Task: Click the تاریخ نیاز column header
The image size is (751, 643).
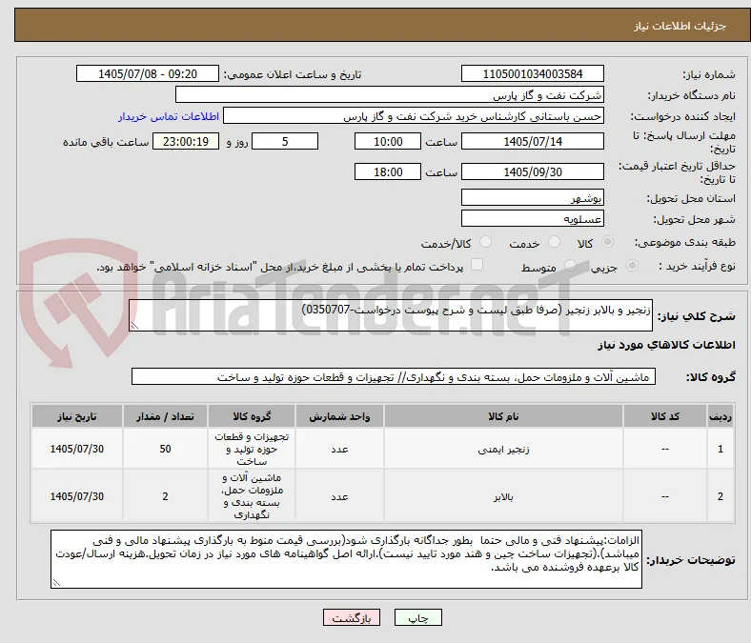Action: tap(77, 416)
